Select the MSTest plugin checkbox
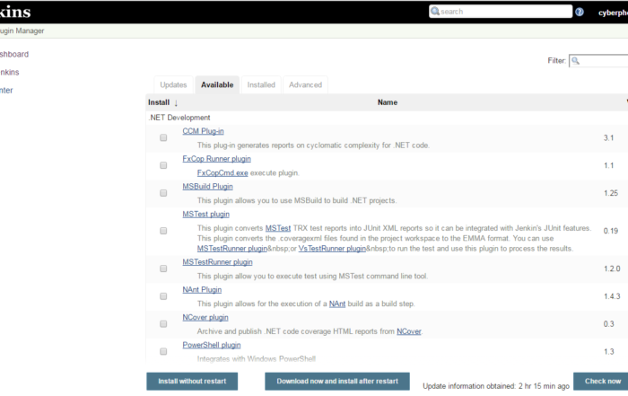Screen dimensions: 628x396 [163, 231]
